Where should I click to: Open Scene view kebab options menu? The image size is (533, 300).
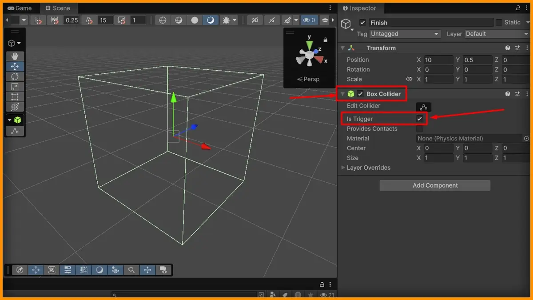pos(330,8)
